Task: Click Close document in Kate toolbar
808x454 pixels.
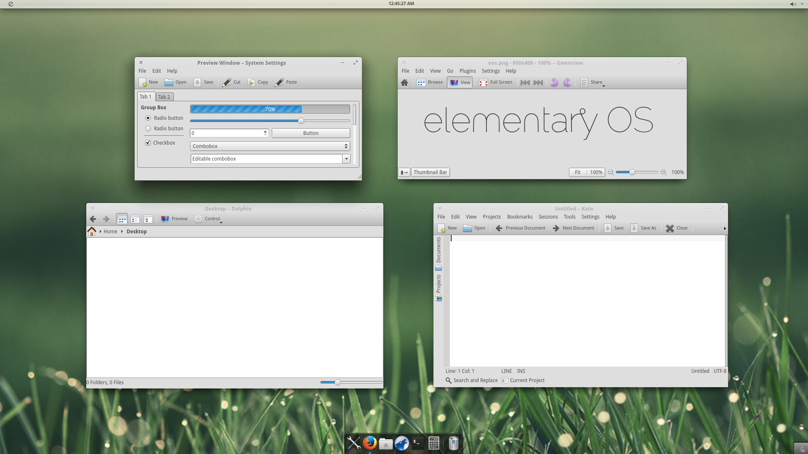Action: point(677,228)
